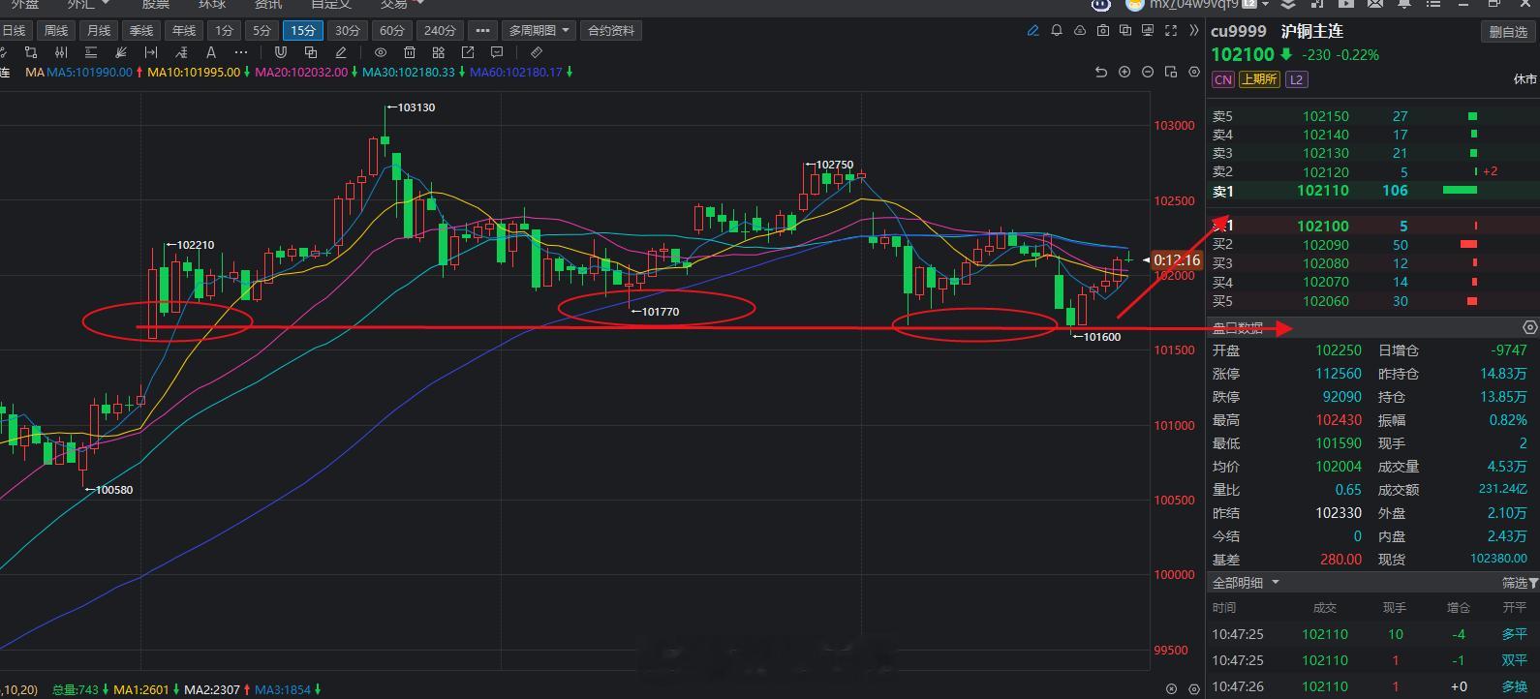This screenshot has height=699, width=1540.
Task: Select the ruler measurement tool
Action: pyautogui.click(x=537, y=52)
